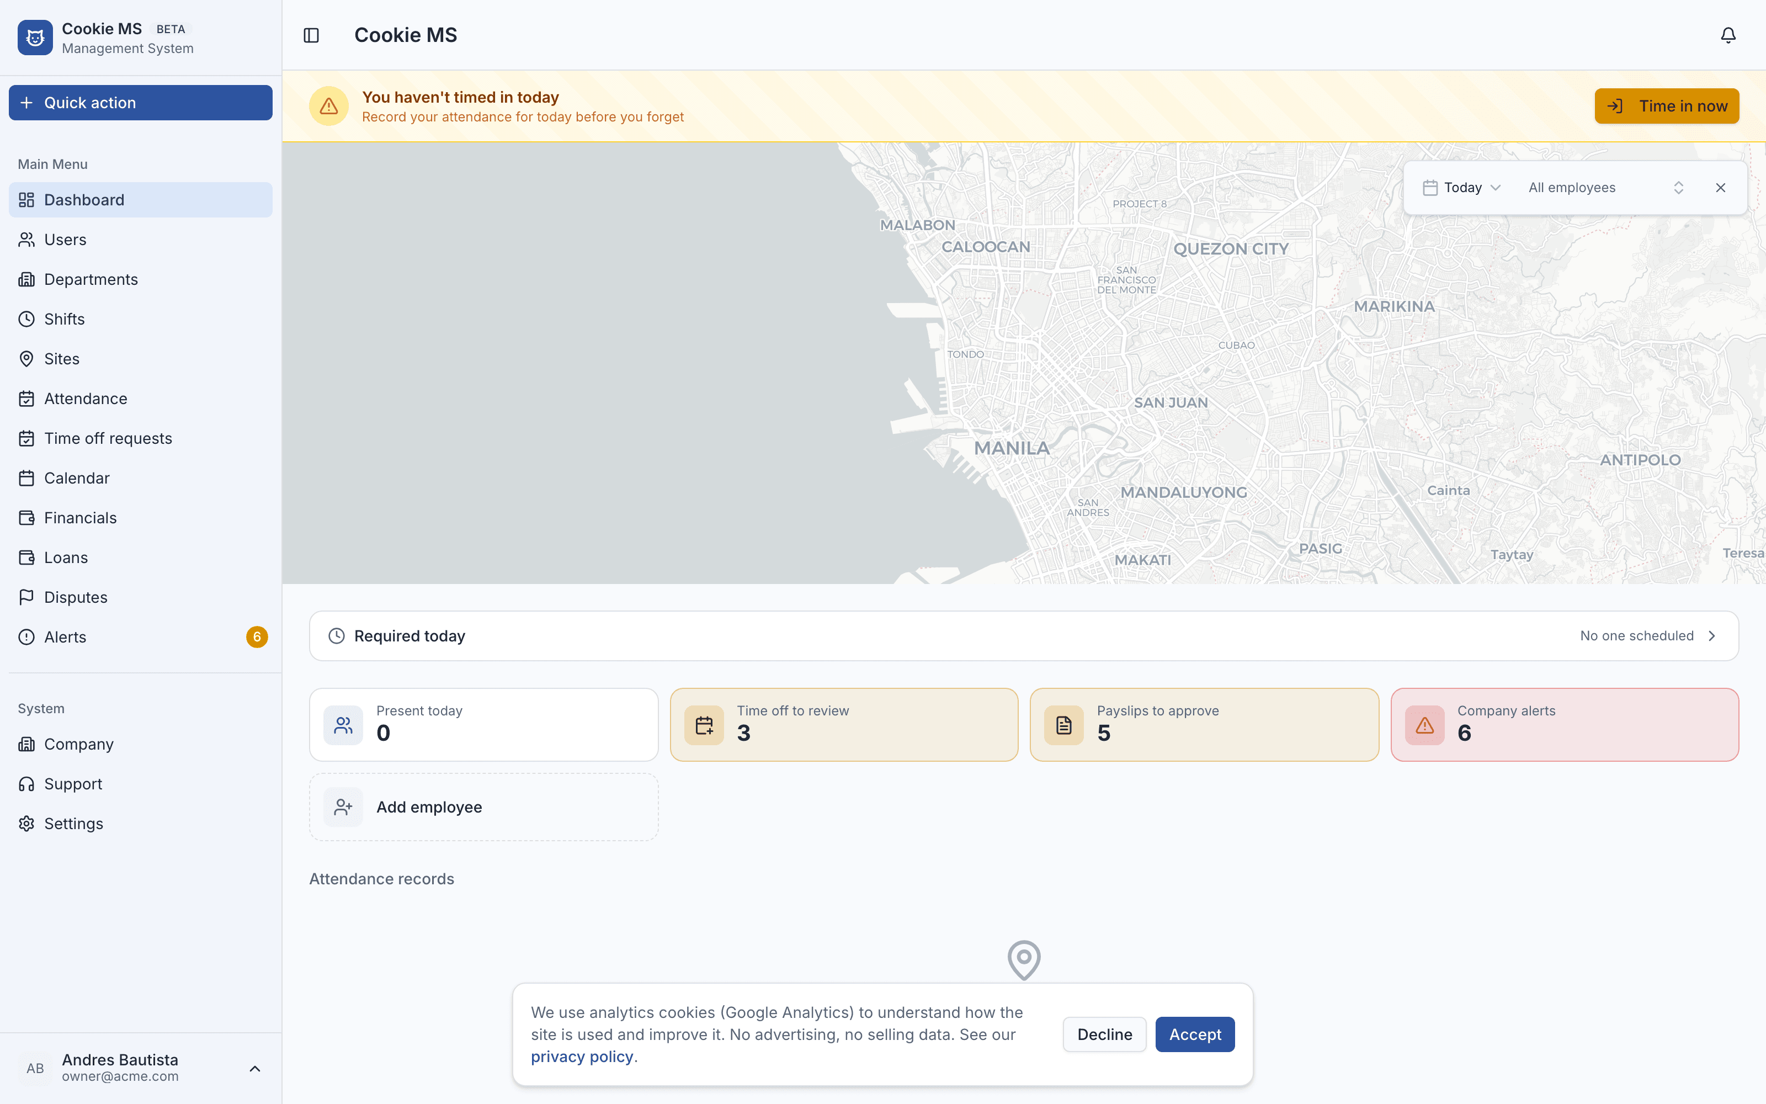The height and width of the screenshot is (1104, 1766).
Task: Click the Calendar icon in the sidebar
Action: coord(26,478)
